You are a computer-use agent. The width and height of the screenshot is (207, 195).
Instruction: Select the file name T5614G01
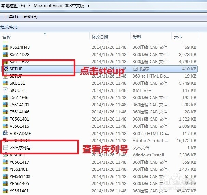(x=20, y=105)
